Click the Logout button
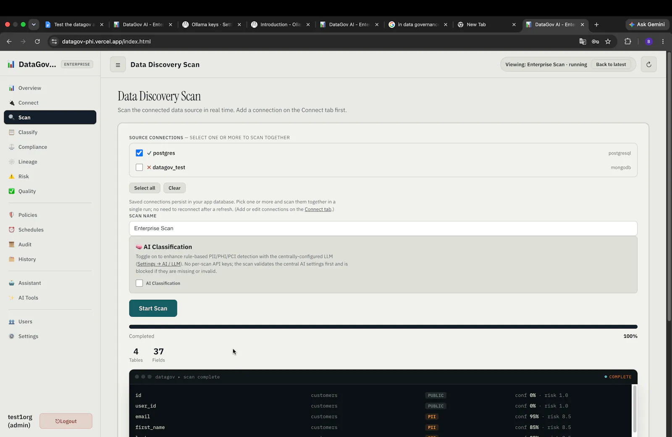The image size is (672, 437). [x=66, y=421]
